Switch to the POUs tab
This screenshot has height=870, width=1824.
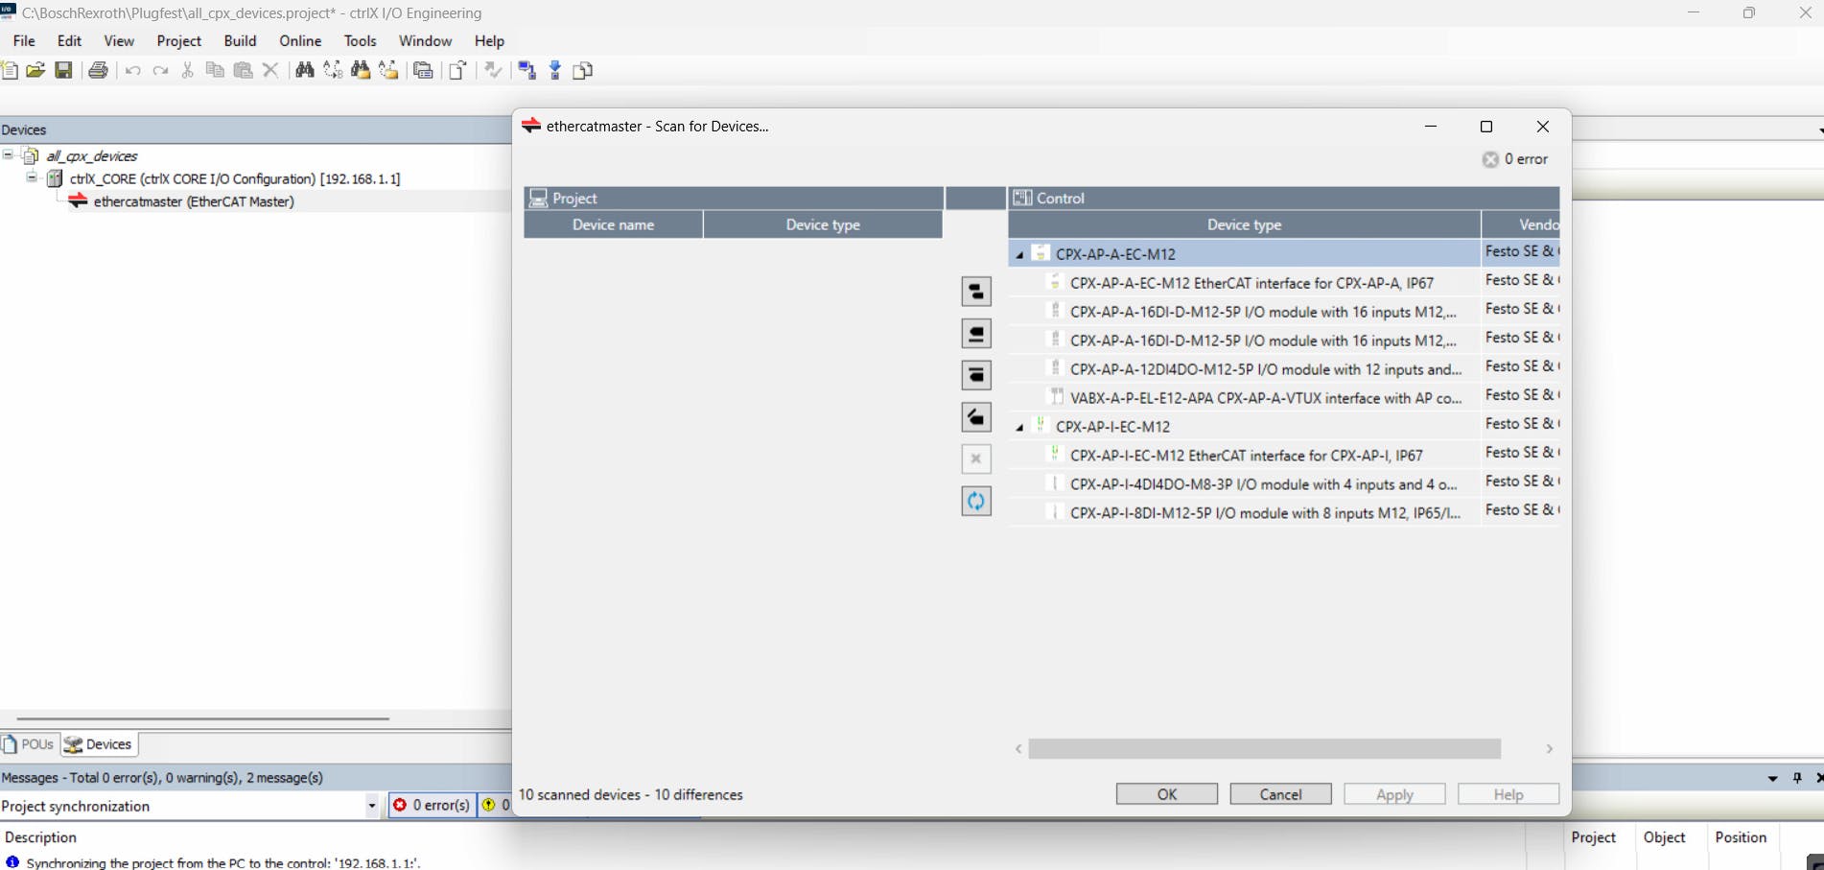29,744
